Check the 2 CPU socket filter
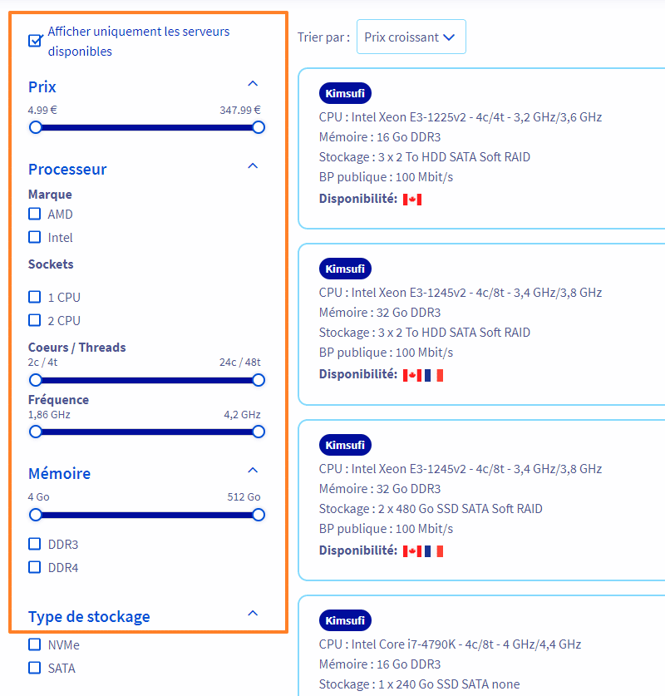The width and height of the screenshot is (665, 696). click(35, 320)
